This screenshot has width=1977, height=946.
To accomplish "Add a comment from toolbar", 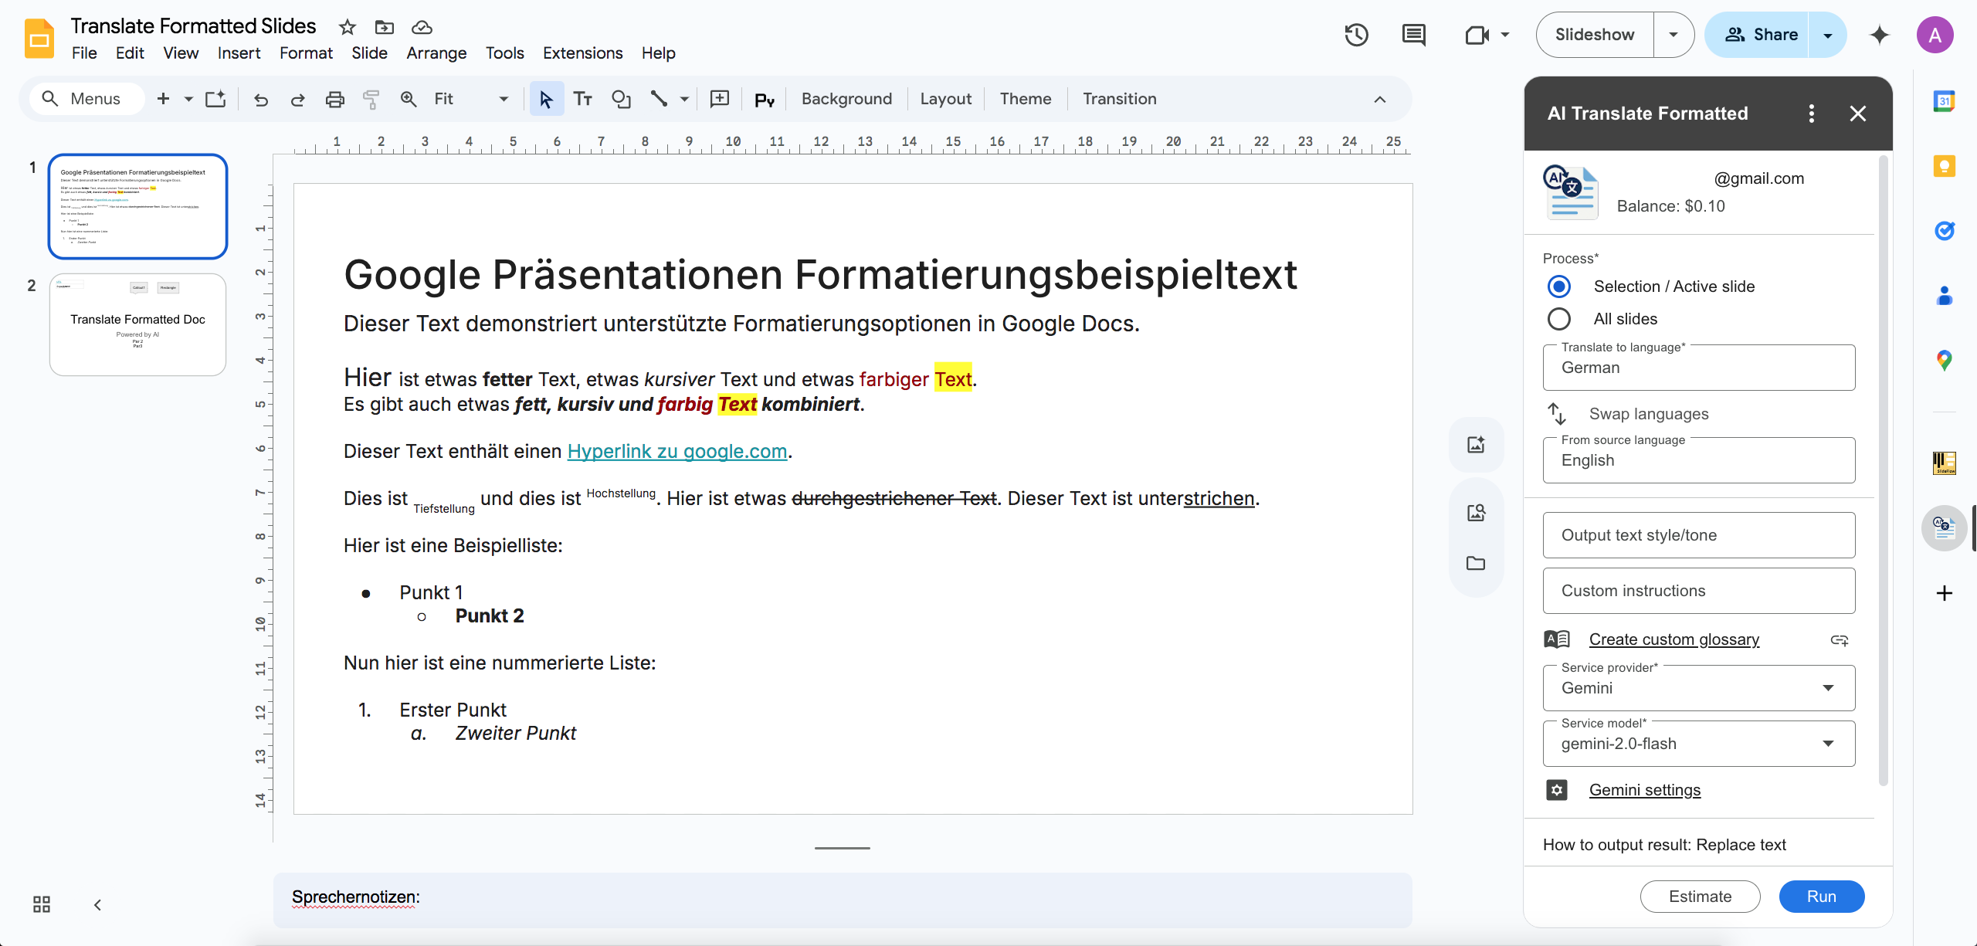I will coord(720,99).
